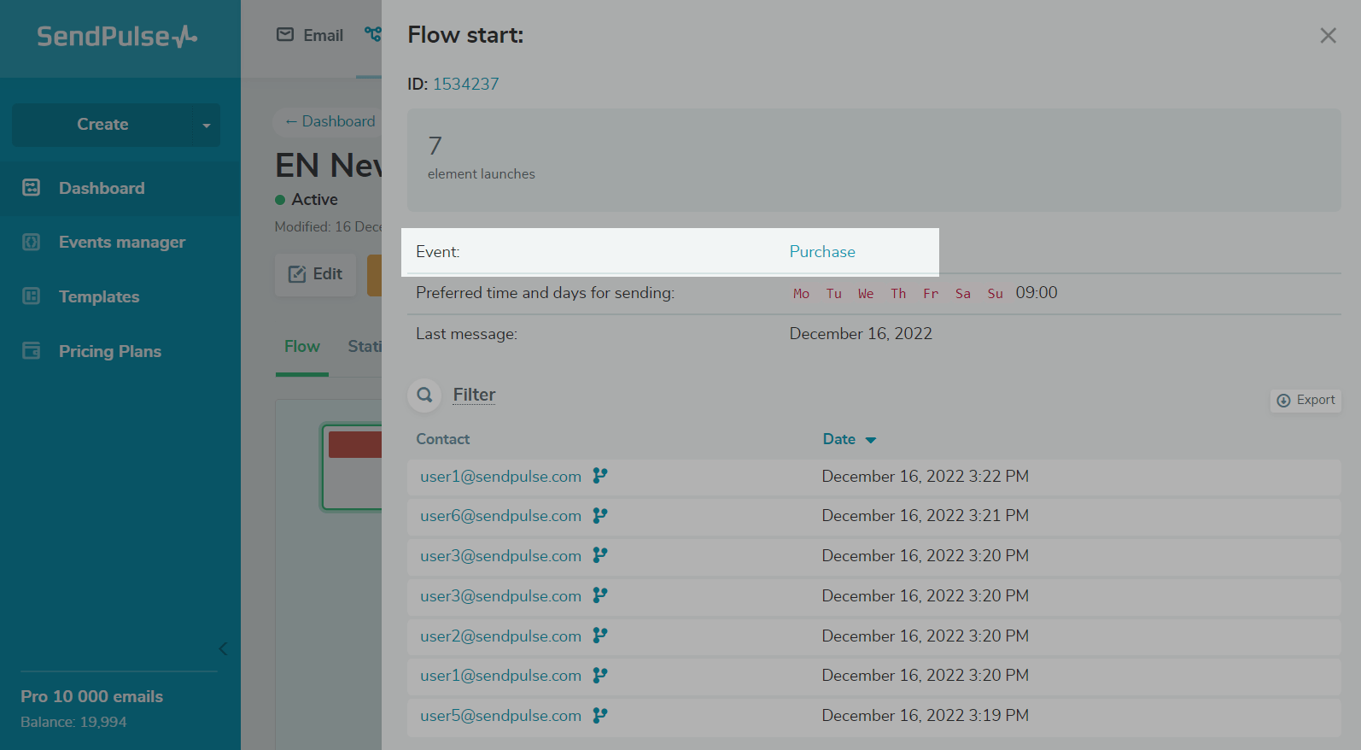Screen dimensions: 1361x750
Task: Click the Templates sidebar icon
Action: click(32, 296)
